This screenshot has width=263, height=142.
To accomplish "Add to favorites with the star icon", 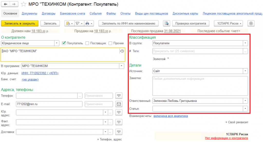I will click(23, 4).
